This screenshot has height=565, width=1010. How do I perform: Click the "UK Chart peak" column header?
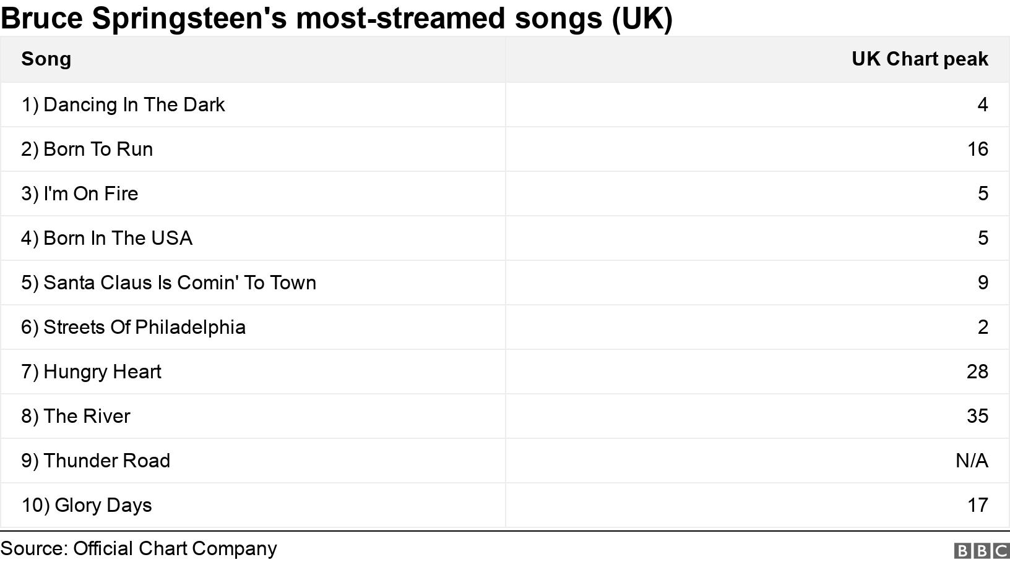pos(920,59)
